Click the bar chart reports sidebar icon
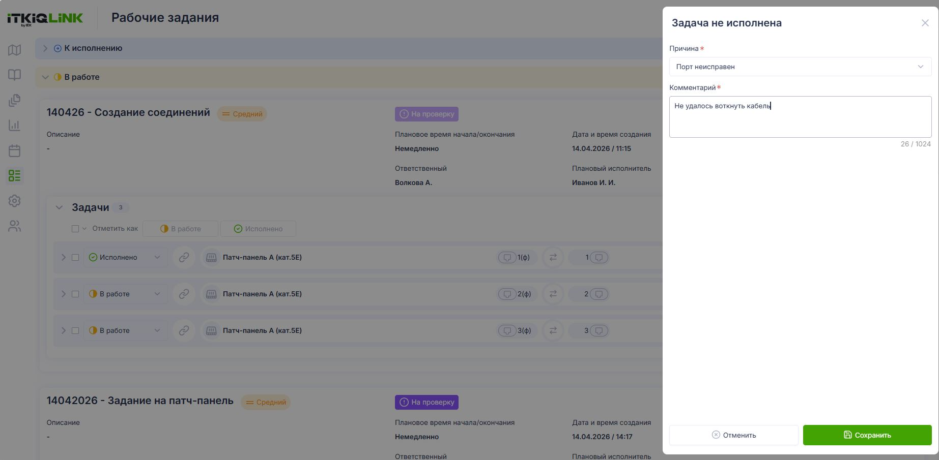This screenshot has height=460, width=939. click(14, 125)
